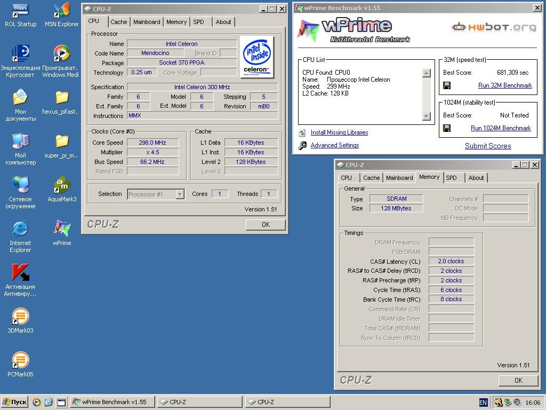Click the 16:06 clock in the tray
This screenshot has height=410, width=546.
tap(533, 403)
